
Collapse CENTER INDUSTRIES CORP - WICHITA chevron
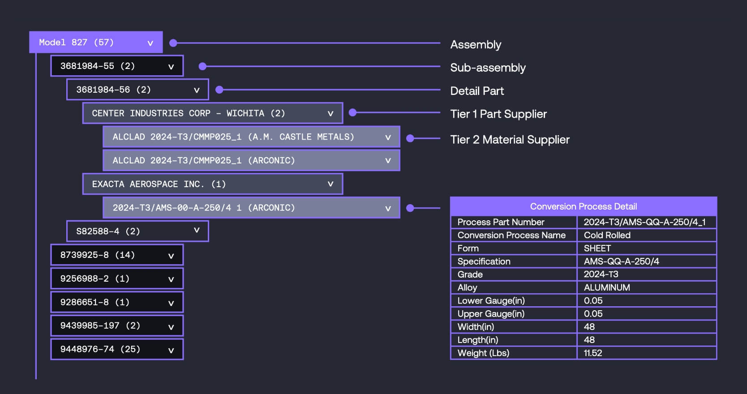[x=330, y=114]
